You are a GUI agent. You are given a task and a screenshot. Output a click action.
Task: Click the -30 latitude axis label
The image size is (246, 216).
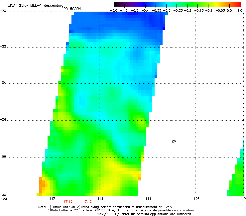coord(3,195)
